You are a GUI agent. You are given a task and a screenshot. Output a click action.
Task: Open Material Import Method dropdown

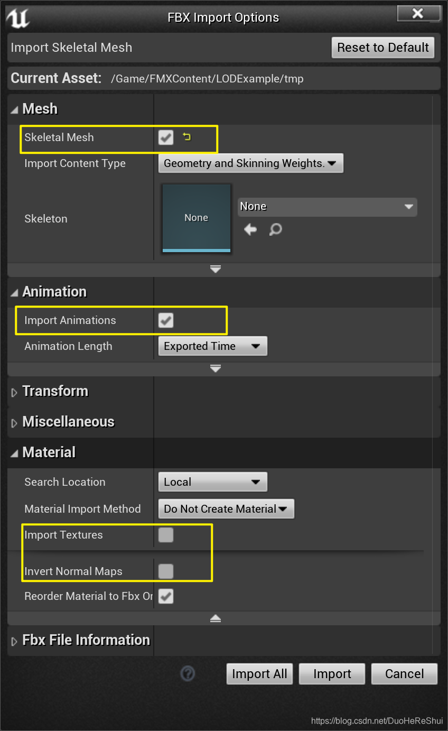[x=226, y=509]
